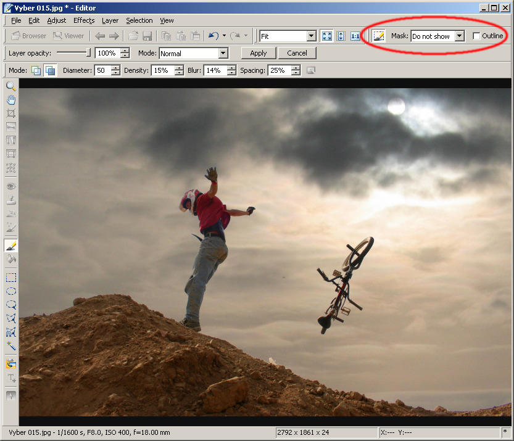Toggle the second brush Mode button

click(x=50, y=71)
